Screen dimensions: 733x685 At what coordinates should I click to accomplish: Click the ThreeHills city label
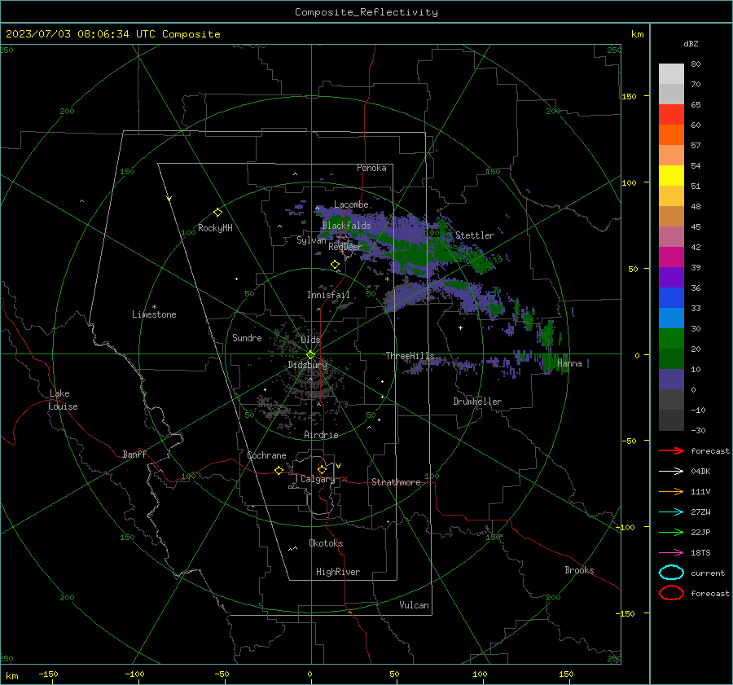click(x=410, y=356)
